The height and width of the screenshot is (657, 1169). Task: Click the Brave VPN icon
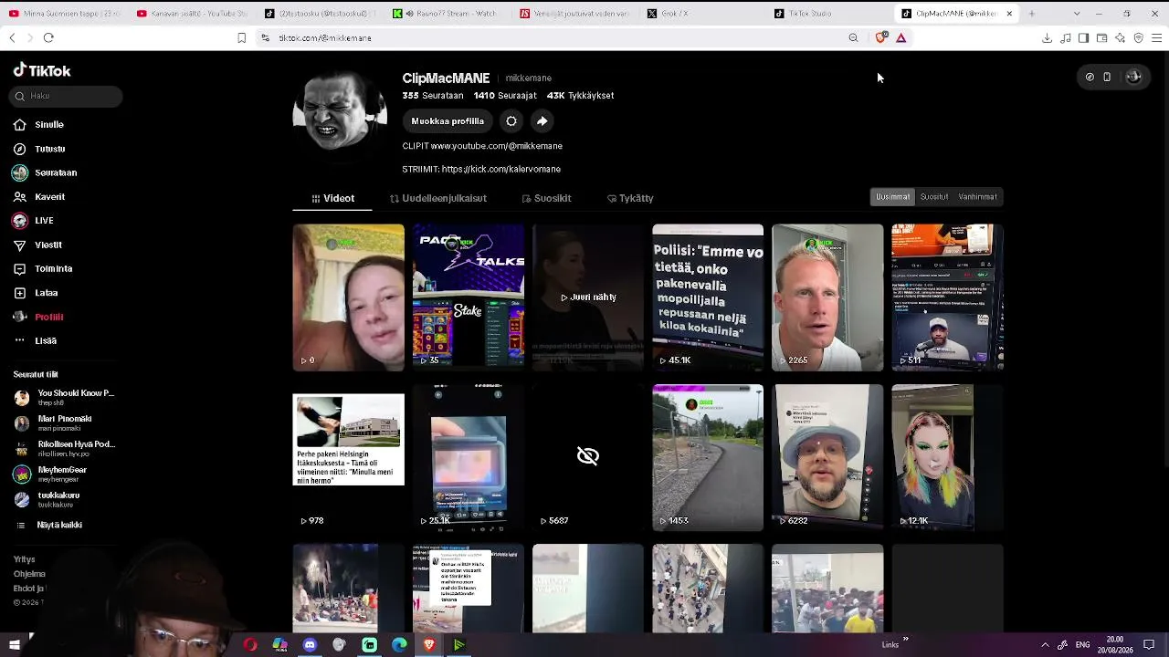[x=1138, y=37]
